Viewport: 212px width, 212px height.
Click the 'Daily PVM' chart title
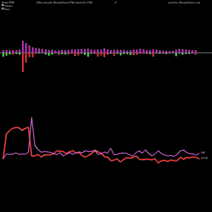(x=8, y=3)
